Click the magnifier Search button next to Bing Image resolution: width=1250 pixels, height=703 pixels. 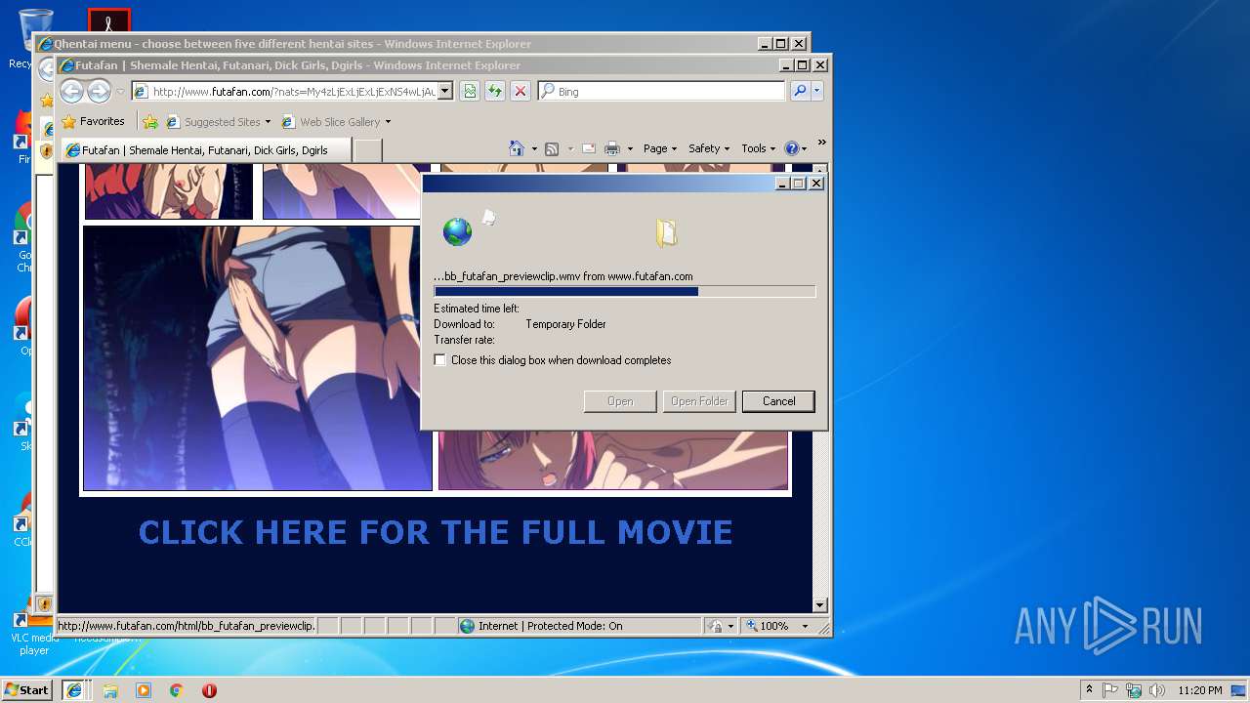coord(800,91)
